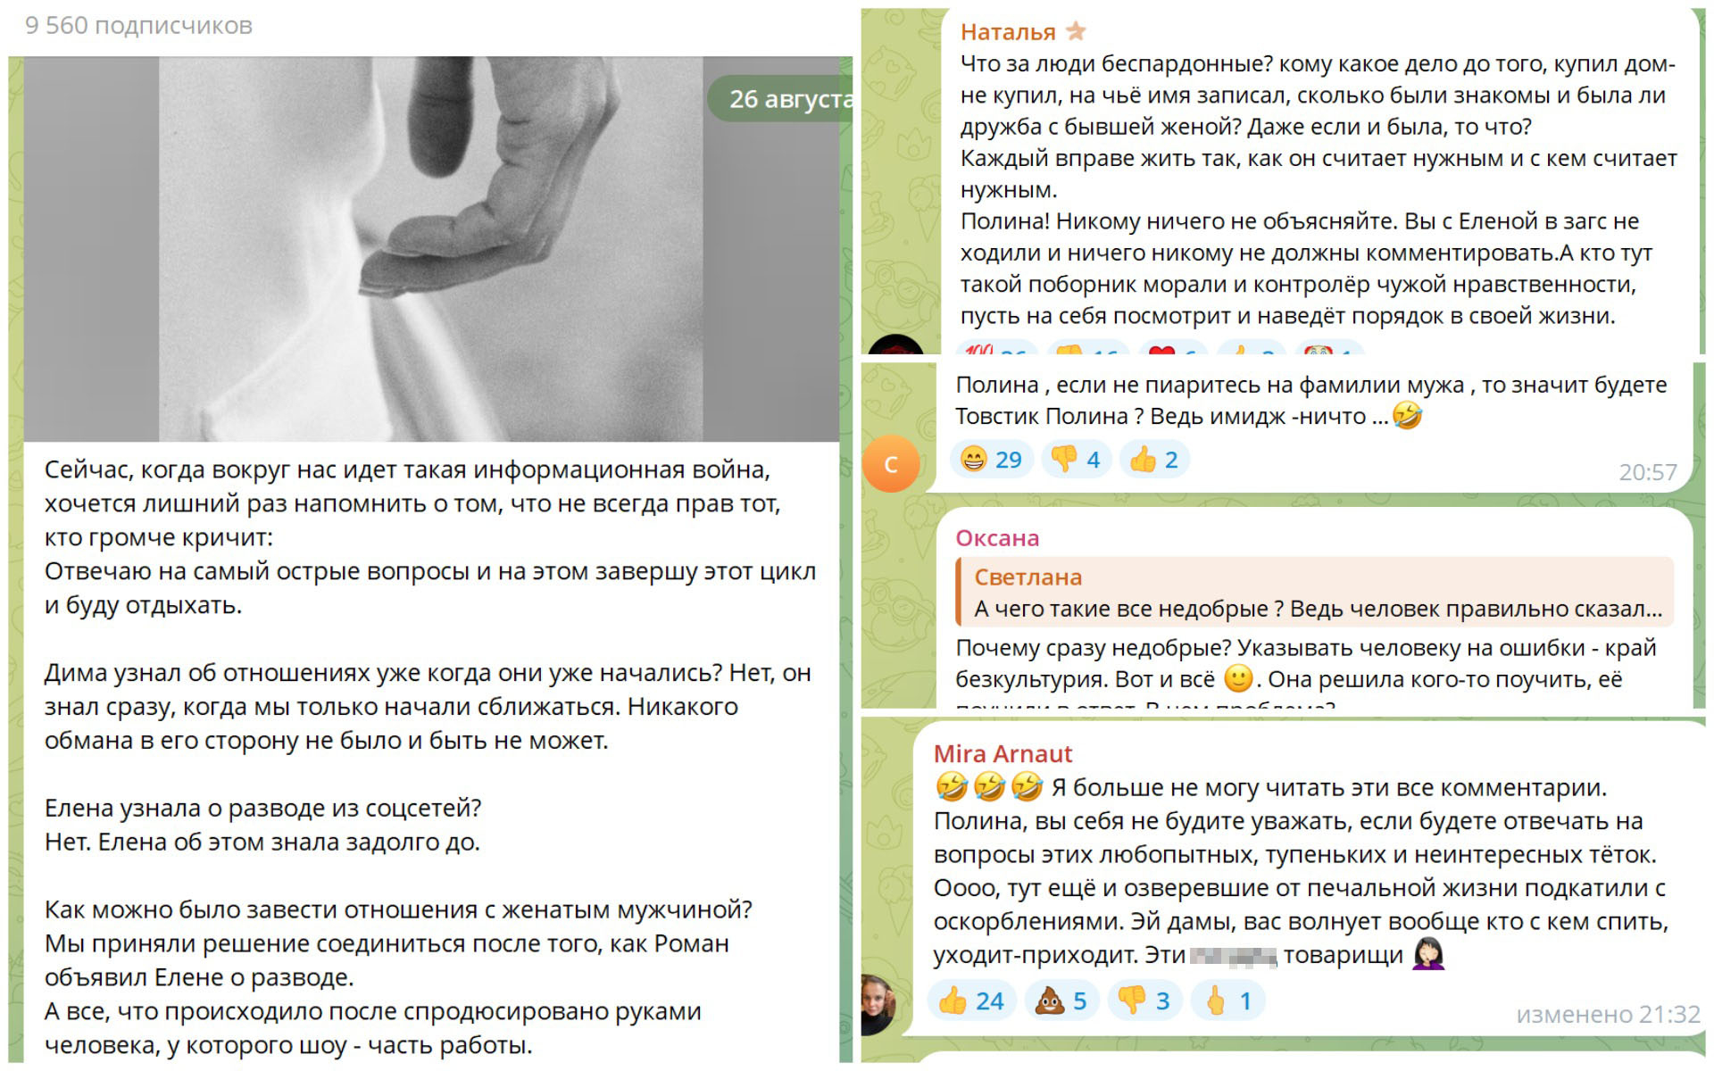Open the quoted reply from Светлана
The width and height of the screenshot is (1714, 1071).
coord(1314,593)
